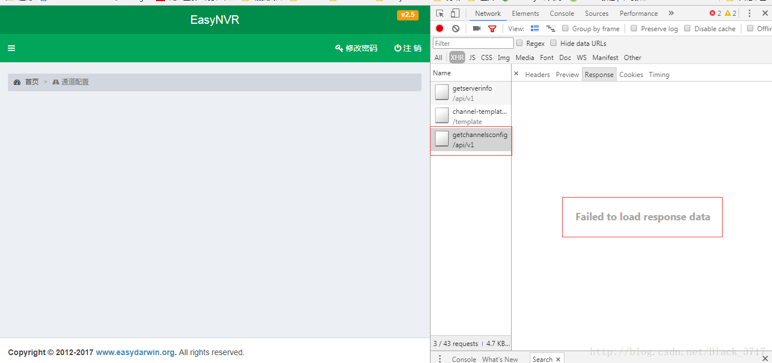This screenshot has height=363, width=772.
Task: Enable the Regex checkbox
Action: 519,43
